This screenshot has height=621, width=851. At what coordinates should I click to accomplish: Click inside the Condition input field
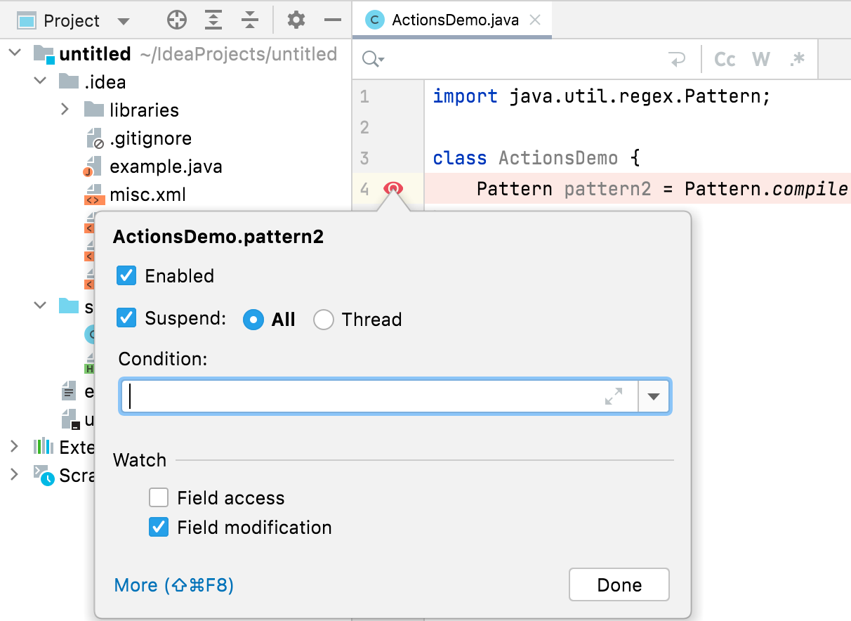(351, 396)
